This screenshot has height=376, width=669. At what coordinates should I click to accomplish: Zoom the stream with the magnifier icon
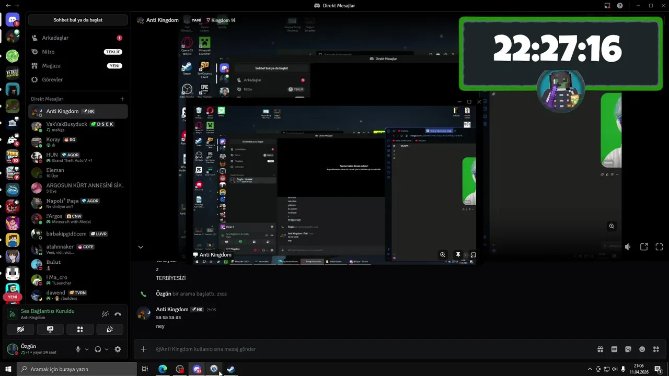tap(612, 226)
